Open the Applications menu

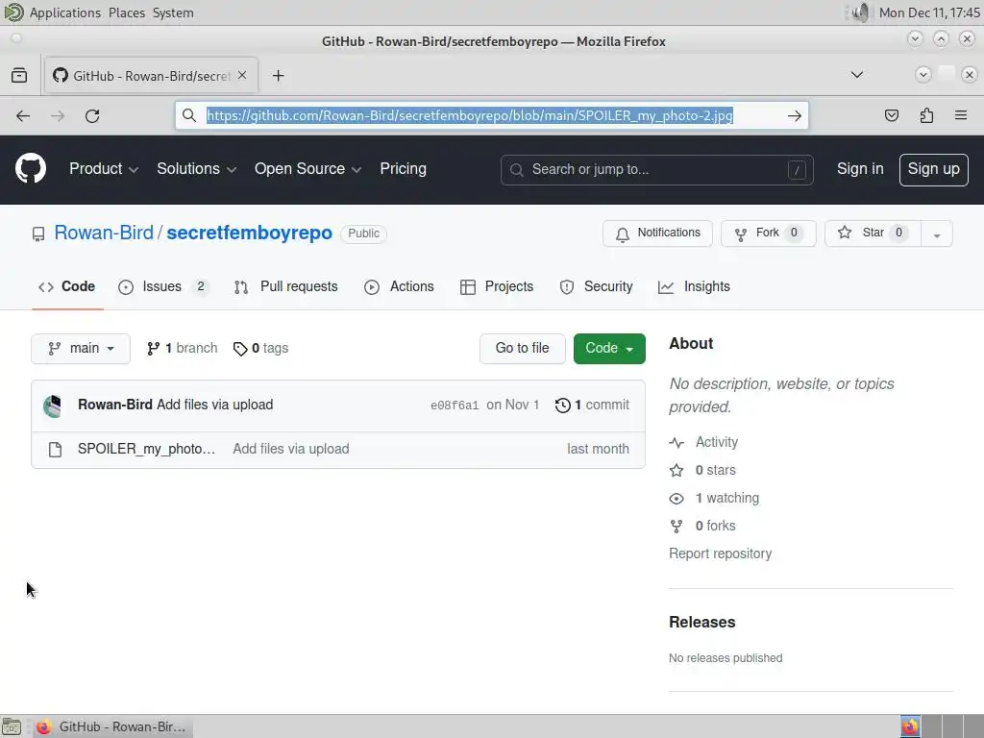pos(64,12)
